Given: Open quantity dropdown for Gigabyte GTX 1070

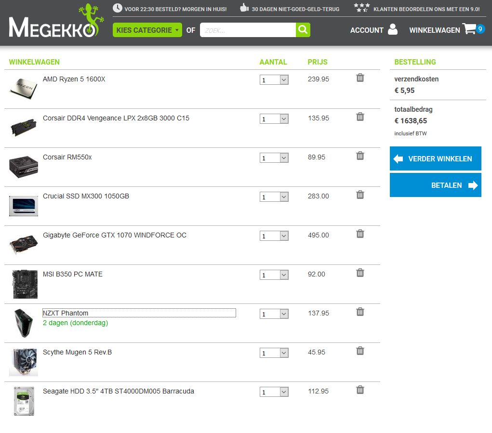Looking at the screenshot, I should coord(274,236).
